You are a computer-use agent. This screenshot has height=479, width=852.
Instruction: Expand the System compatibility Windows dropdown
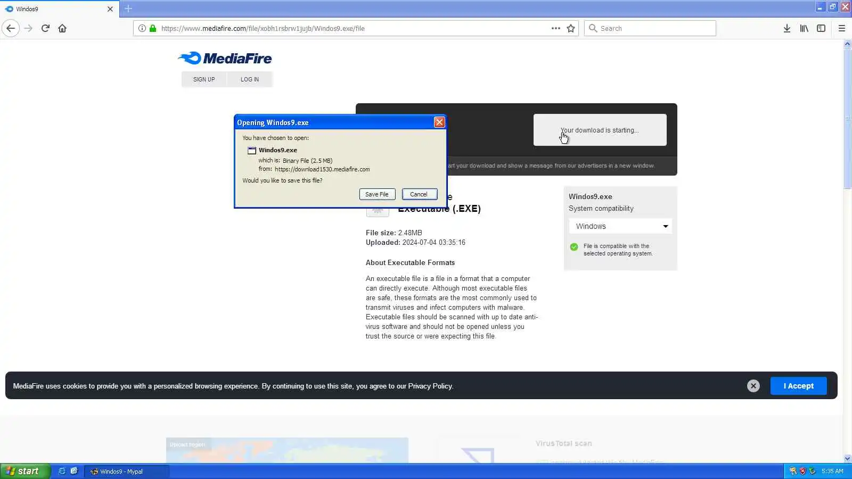[x=620, y=226]
